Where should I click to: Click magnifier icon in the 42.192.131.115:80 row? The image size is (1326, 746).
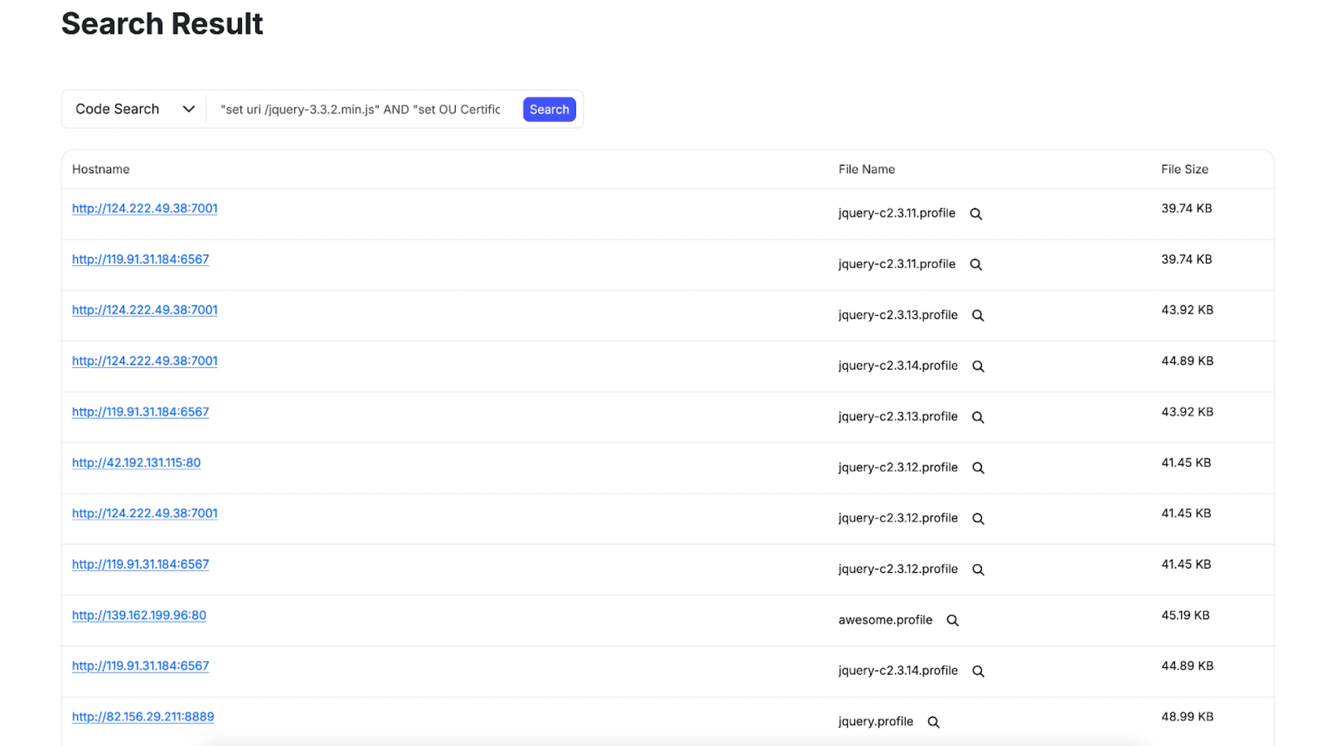point(978,468)
